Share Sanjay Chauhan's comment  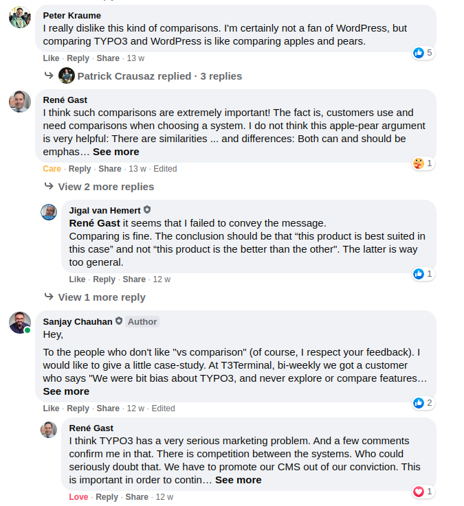click(x=108, y=409)
